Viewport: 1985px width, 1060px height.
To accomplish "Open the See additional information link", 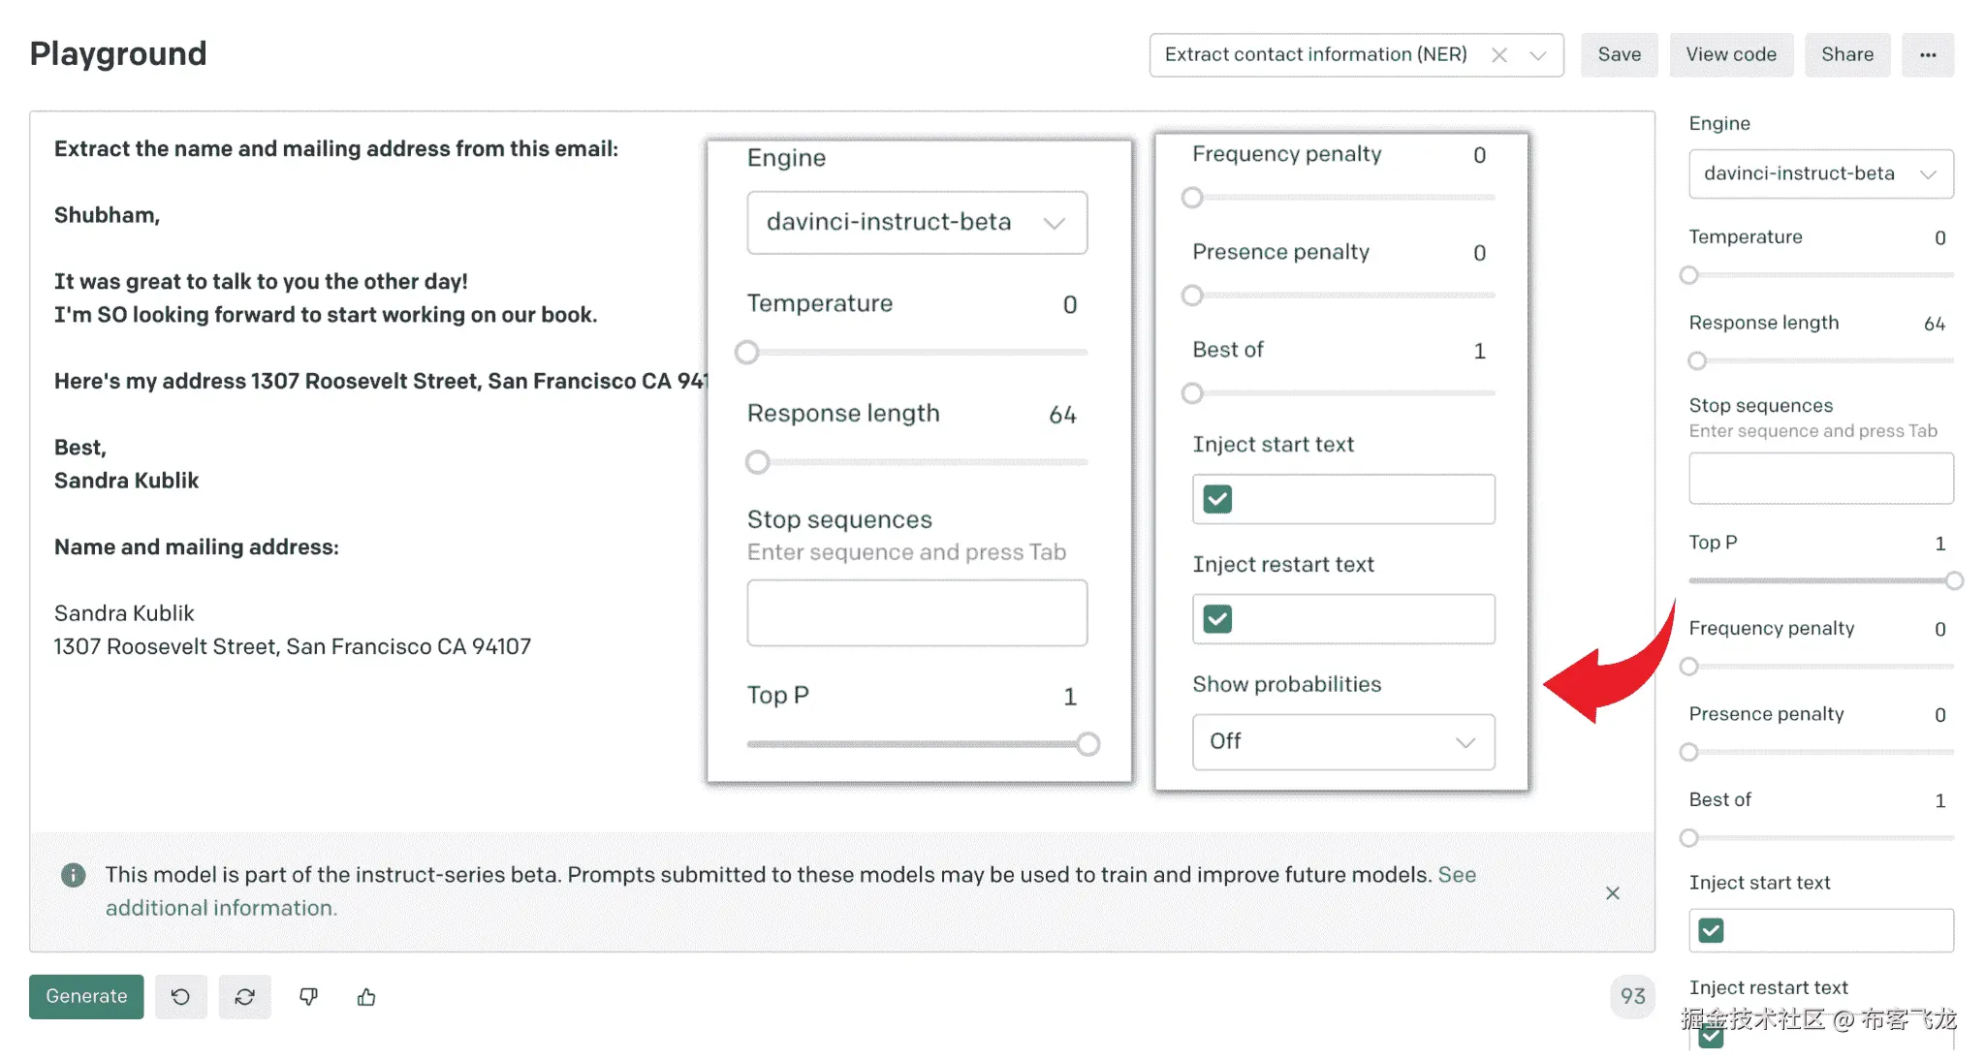I will click(x=220, y=908).
